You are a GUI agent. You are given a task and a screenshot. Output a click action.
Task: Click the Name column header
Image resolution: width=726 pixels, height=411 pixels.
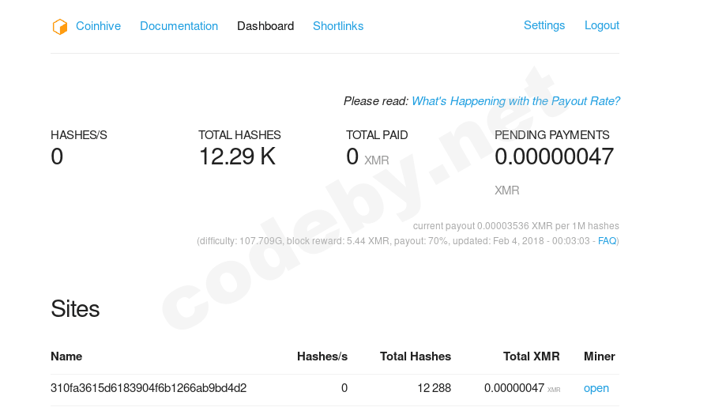pyautogui.click(x=66, y=356)
